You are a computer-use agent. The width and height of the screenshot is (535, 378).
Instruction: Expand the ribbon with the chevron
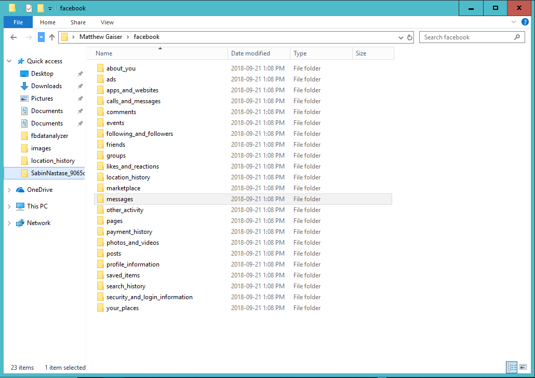[x=514, y=22]
